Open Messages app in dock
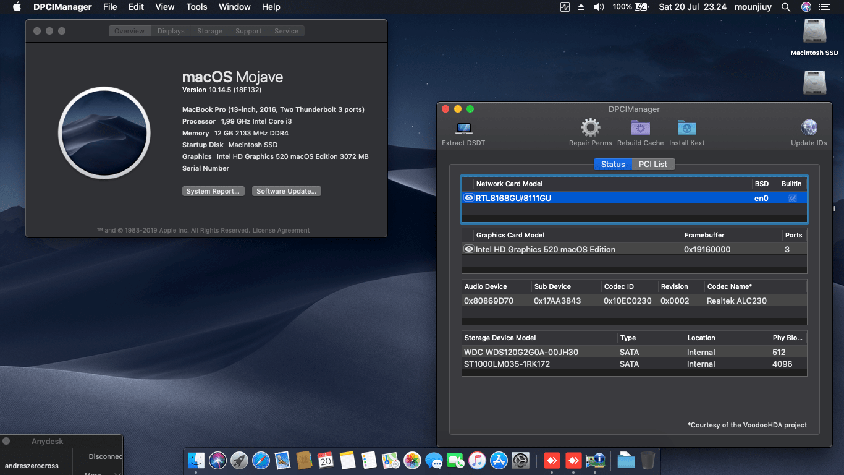This screenshot has width=844, height=475. click(434, 460)
